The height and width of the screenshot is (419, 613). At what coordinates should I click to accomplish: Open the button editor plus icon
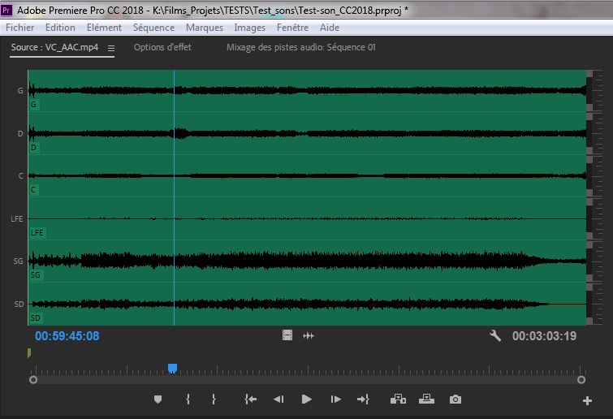tap(587, 400)
